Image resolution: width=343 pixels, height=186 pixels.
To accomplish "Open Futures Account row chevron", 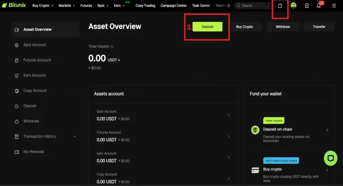I will [x=229, y=136].
